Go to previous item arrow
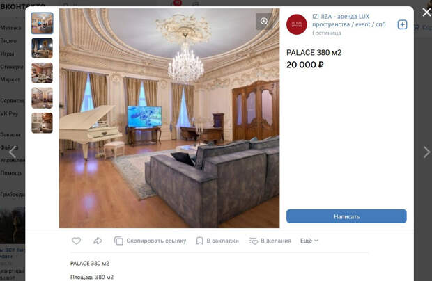 13,152
